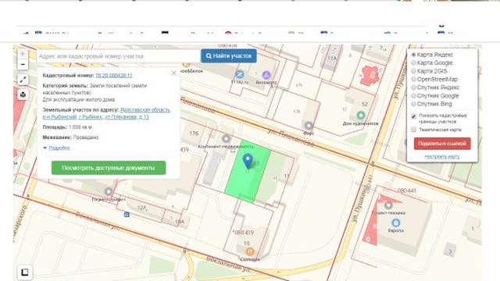Screen dimensions: 500x281
Task: Click the address or cadastral number search field
Action: point(118,56)
